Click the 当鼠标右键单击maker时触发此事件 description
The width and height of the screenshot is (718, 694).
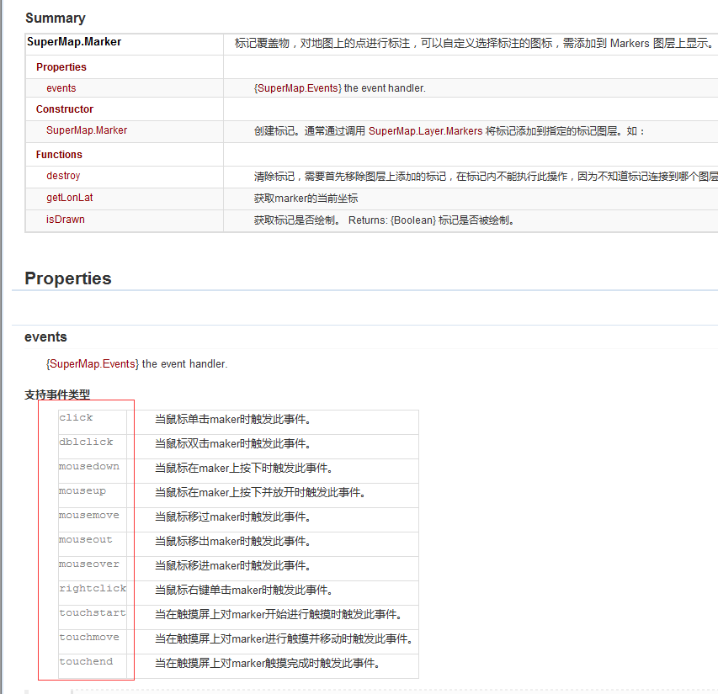[x=243, y=591]
